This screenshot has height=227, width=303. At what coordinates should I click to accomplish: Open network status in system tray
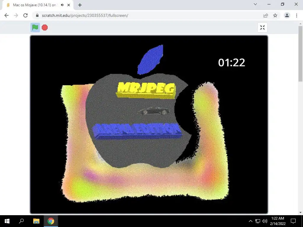click(258, 221)
